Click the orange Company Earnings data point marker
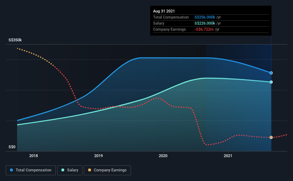This screenshot has width=293, height=181. click(x=271, y=137)
